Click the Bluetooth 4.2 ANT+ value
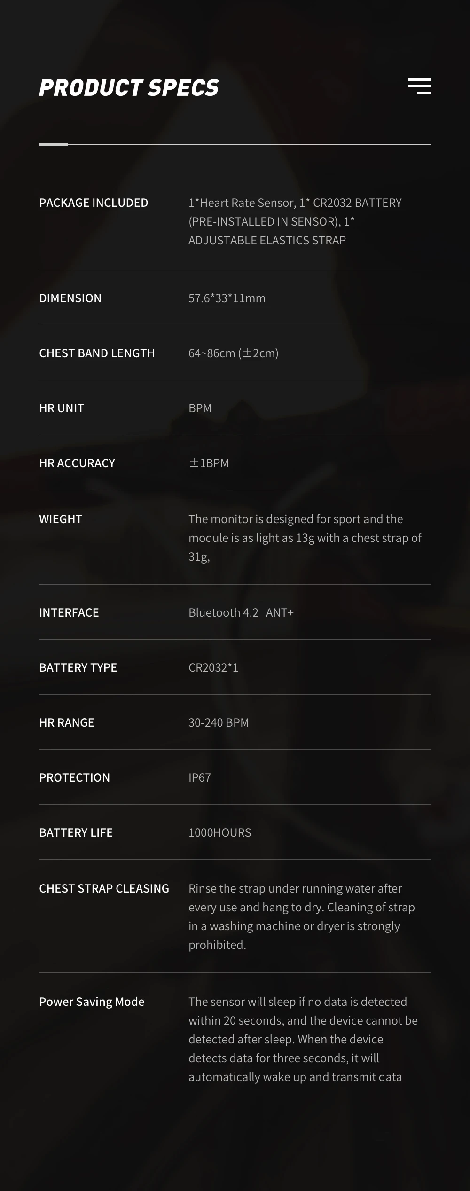The width and height of the screenshot is (470, 1191). tap(241, 612)
